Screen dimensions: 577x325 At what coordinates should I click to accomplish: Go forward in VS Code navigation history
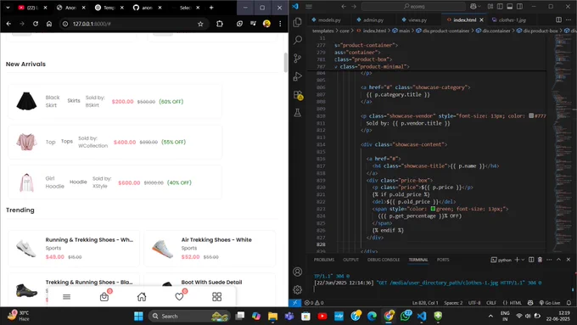(354, 6)
